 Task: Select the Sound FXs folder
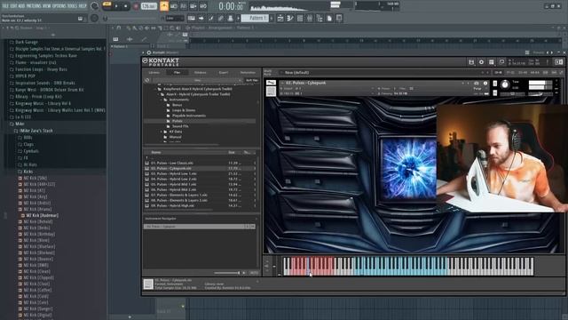[180, 126]
